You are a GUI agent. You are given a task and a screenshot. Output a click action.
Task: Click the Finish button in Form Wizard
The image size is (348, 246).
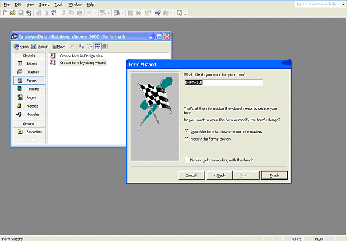[x=275, y=175]
